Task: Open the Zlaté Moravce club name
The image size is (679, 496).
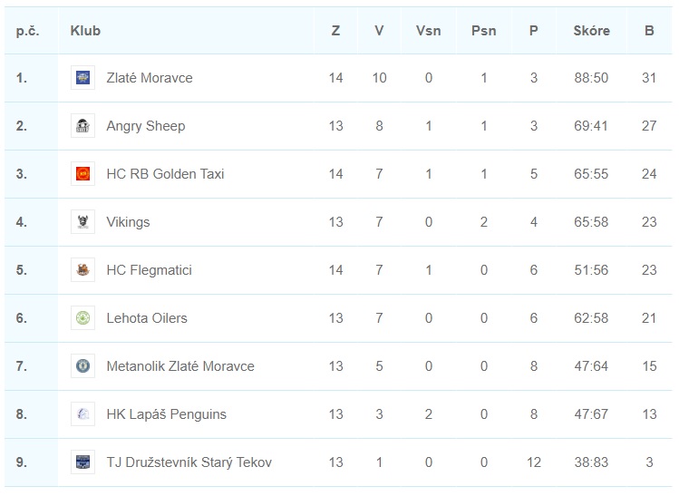Action: click(150, 78)
